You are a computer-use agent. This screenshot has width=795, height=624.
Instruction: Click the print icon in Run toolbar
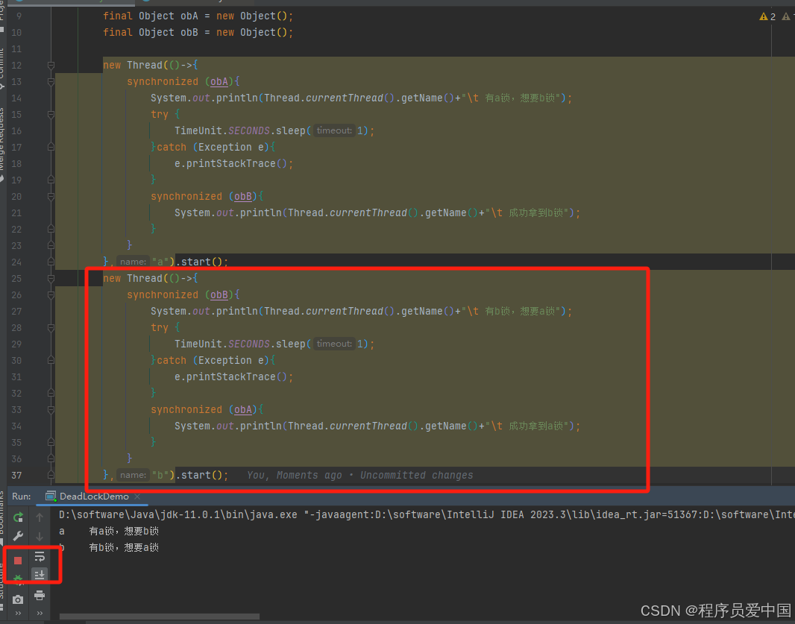click(x=40, y=595)
